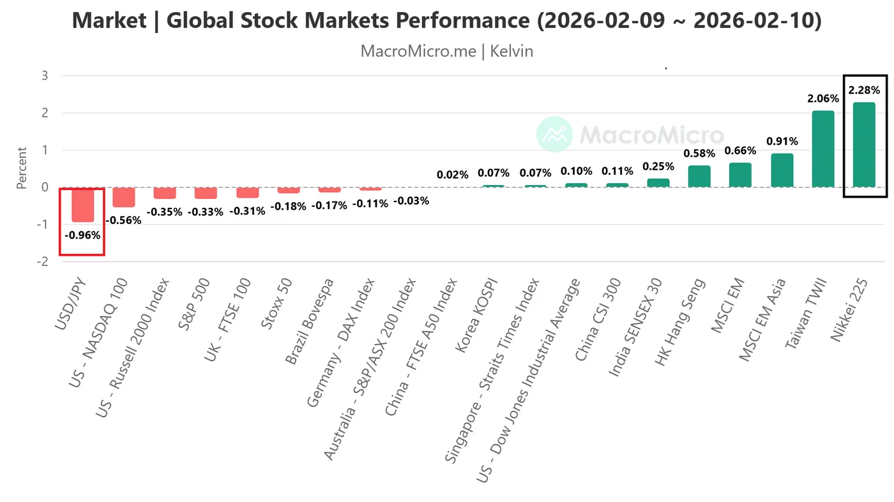The image size is (894, 502).
Task: Select the Taiwan TWII bar
Action: tap(823, 149)
